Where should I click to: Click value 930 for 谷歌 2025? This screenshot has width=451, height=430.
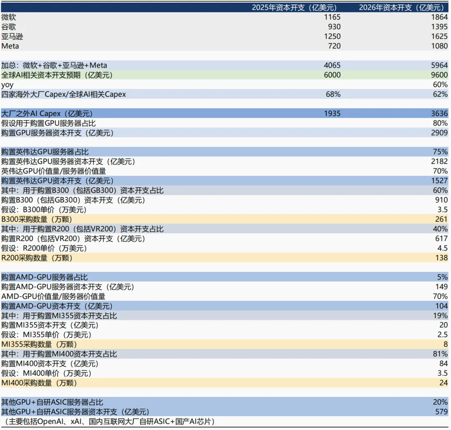click(334, 27)
